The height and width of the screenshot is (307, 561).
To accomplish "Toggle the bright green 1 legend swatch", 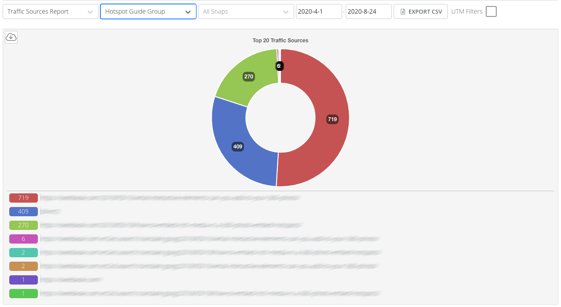I will 23,293.
